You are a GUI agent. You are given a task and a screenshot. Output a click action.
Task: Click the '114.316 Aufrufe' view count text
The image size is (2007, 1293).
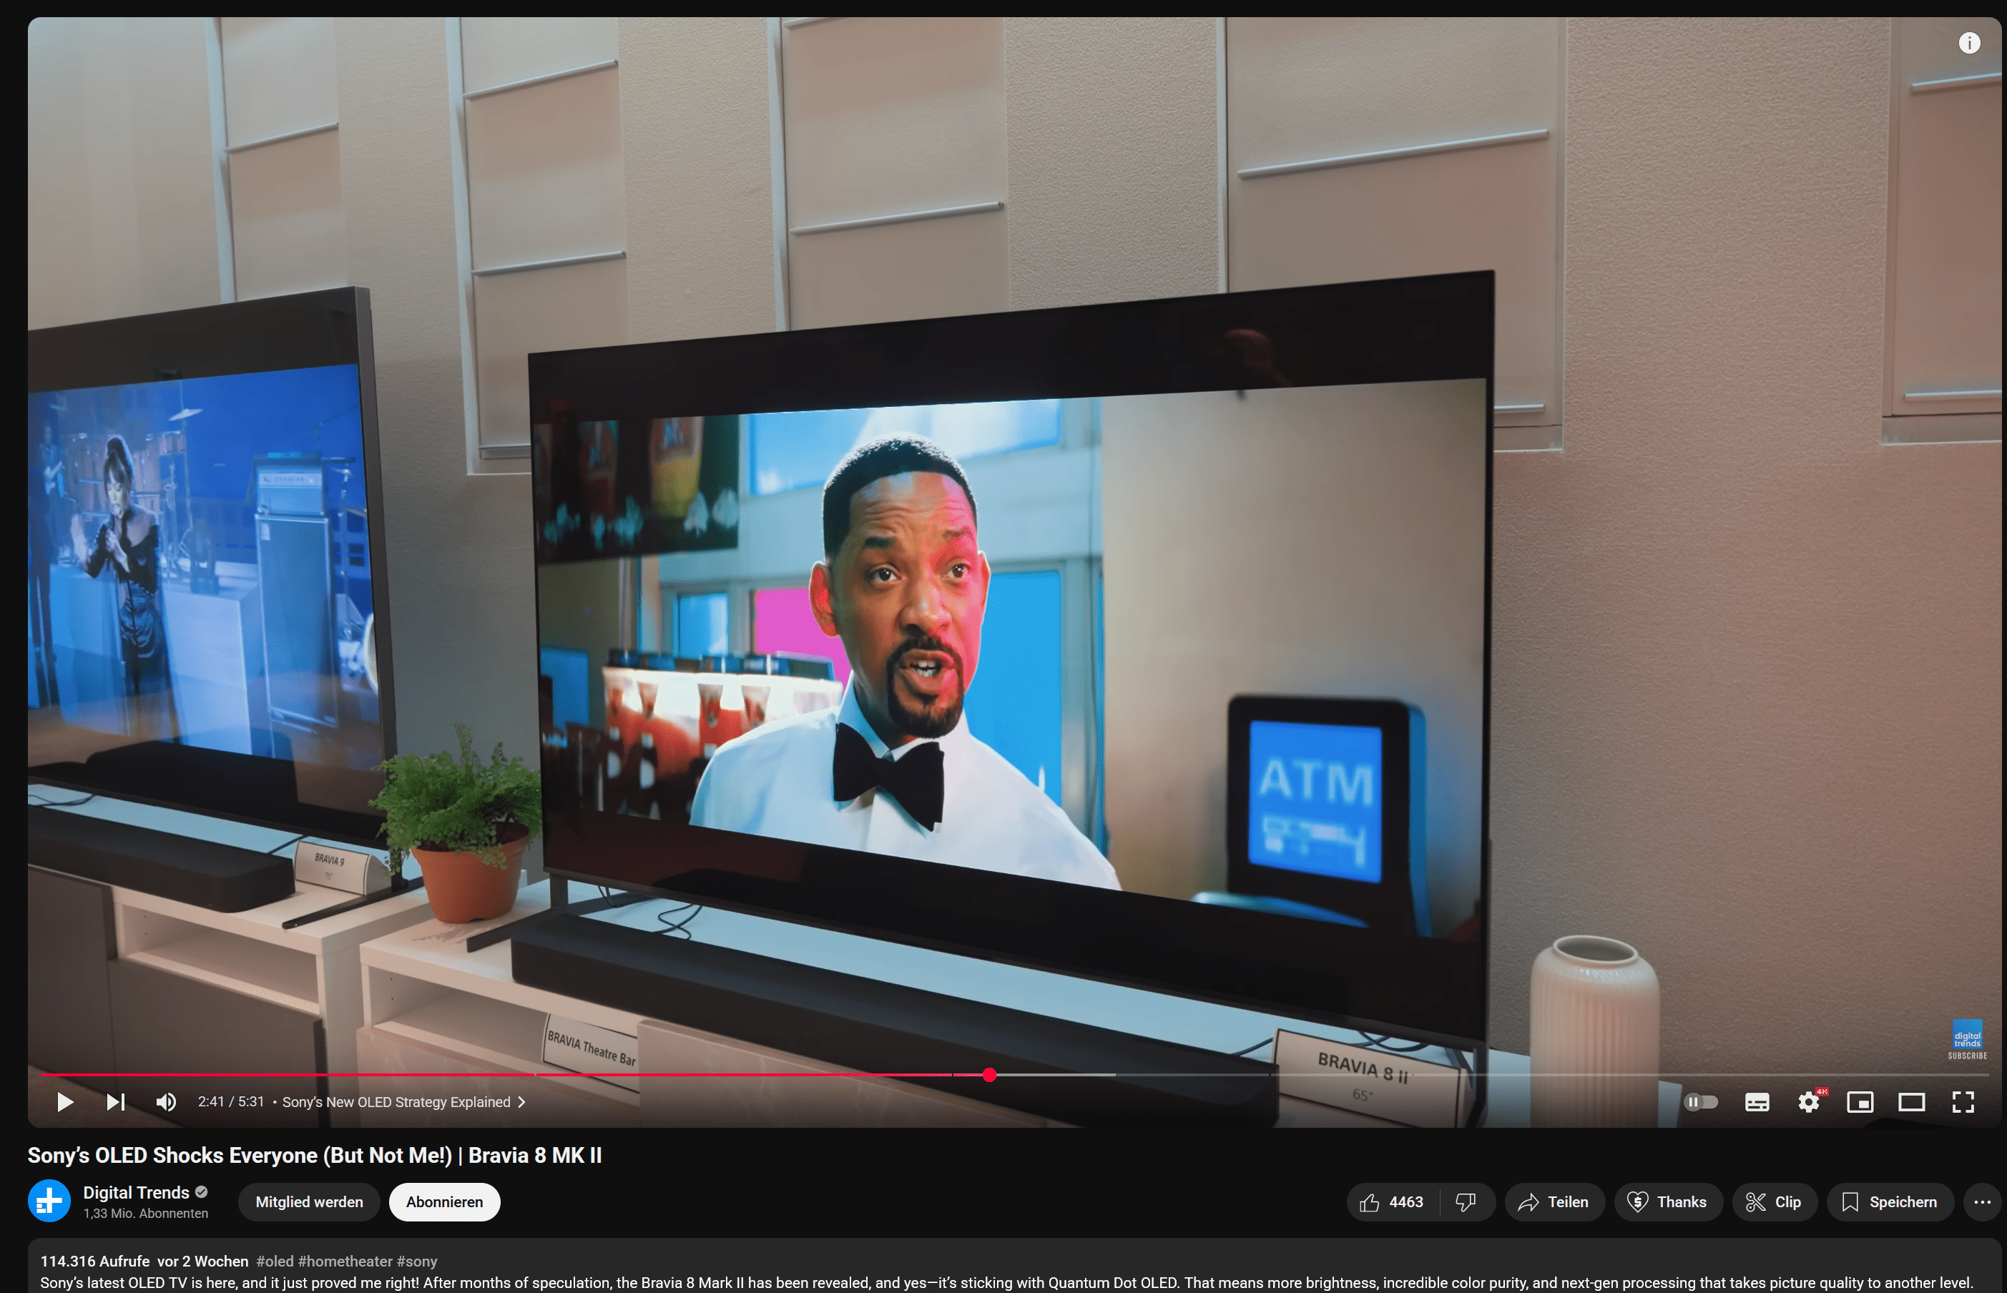[x=95, y=1261]
